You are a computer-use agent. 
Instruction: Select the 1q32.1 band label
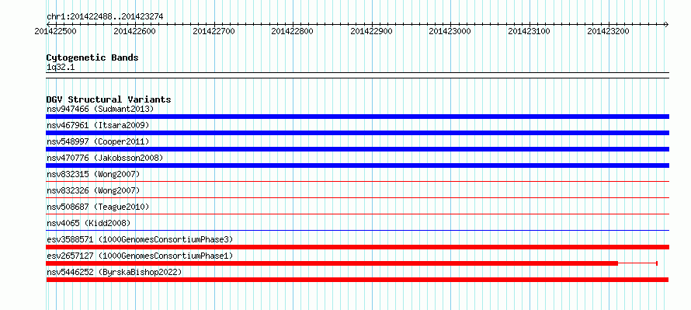[61, 67]
